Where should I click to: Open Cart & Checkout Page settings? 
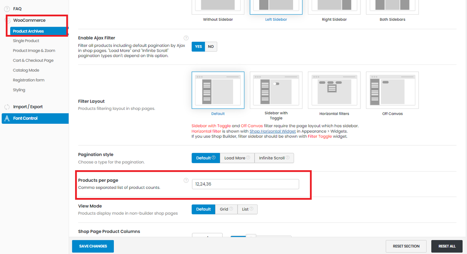click(33, 60)
